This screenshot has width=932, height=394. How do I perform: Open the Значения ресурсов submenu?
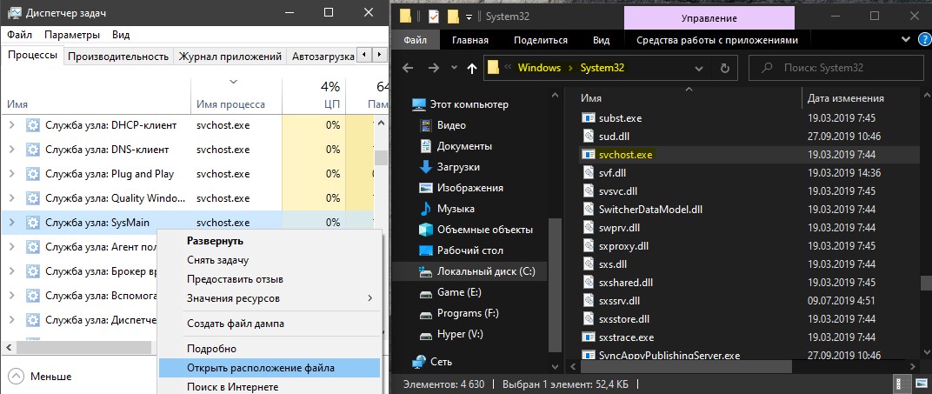click(x=270, y=298)
